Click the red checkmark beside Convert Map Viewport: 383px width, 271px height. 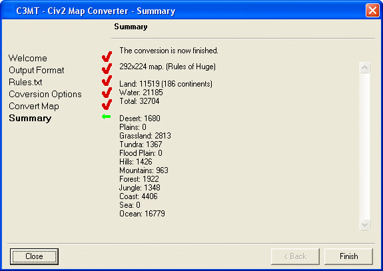107,105
